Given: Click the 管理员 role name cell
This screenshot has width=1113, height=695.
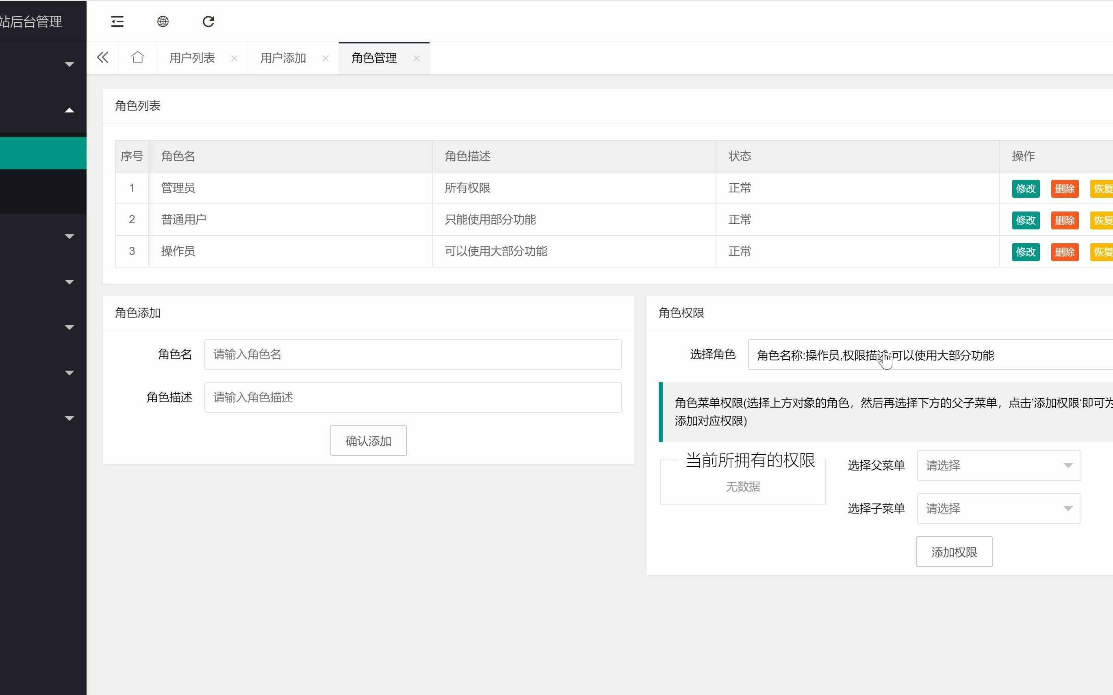Looking at the screenshot, I should click(x=290, y=188).
